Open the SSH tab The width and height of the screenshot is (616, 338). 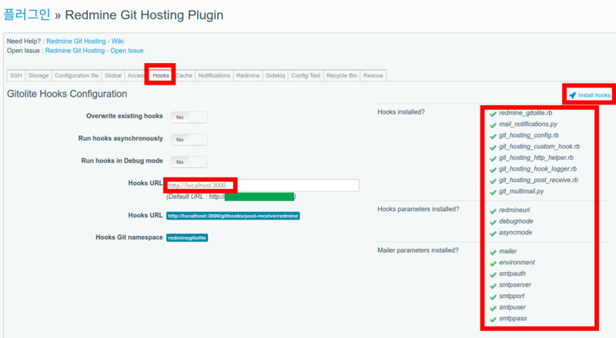click(16, 75)
